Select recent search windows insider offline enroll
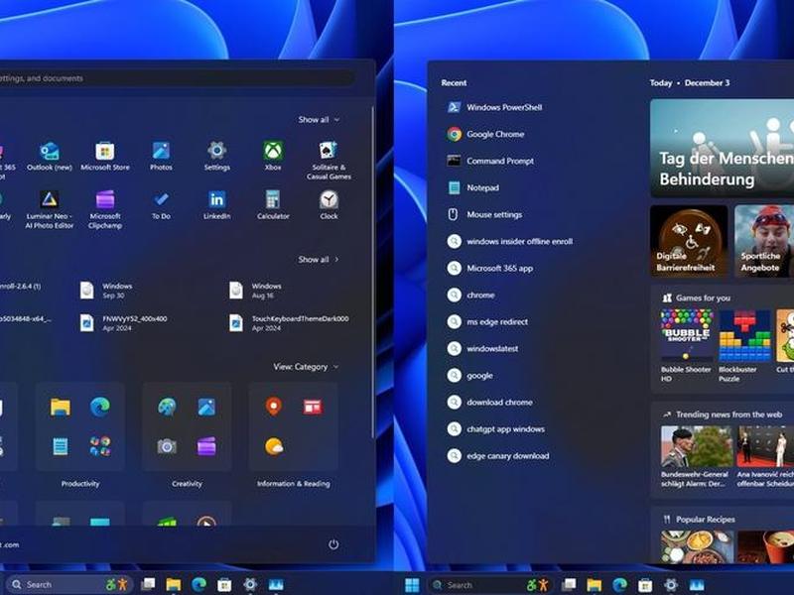The image size is (794, 595). 510,241
